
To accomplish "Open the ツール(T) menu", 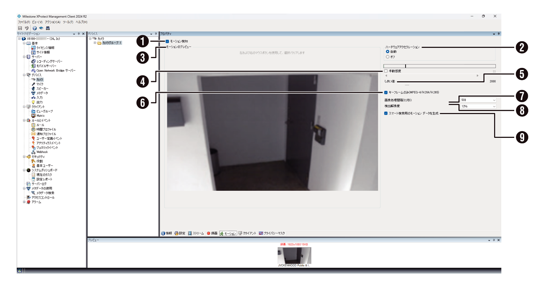I will [x=68, y=22].
